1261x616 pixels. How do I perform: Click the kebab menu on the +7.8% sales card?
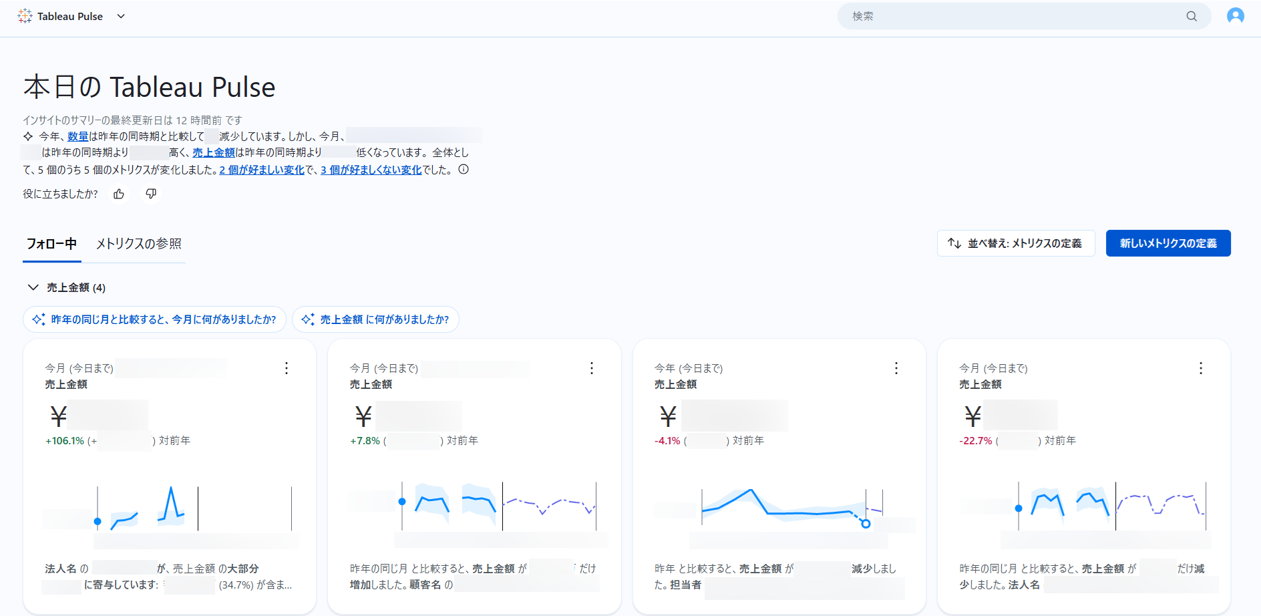591,367
